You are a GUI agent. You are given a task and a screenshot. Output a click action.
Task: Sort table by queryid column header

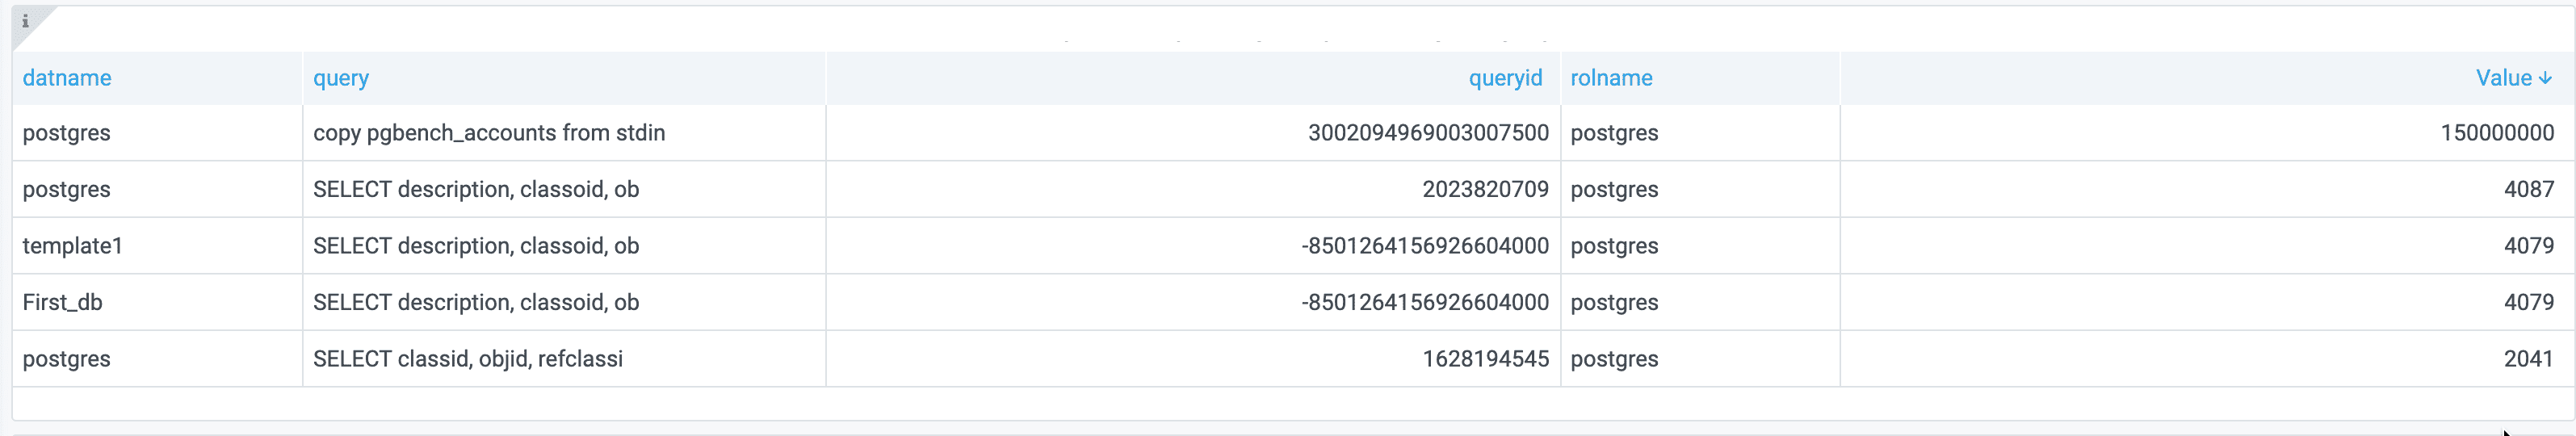1504,78
